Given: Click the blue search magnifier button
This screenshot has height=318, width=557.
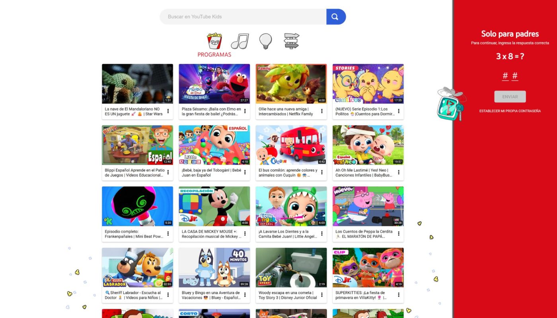Looking at the screenshot, I should 336,17.
